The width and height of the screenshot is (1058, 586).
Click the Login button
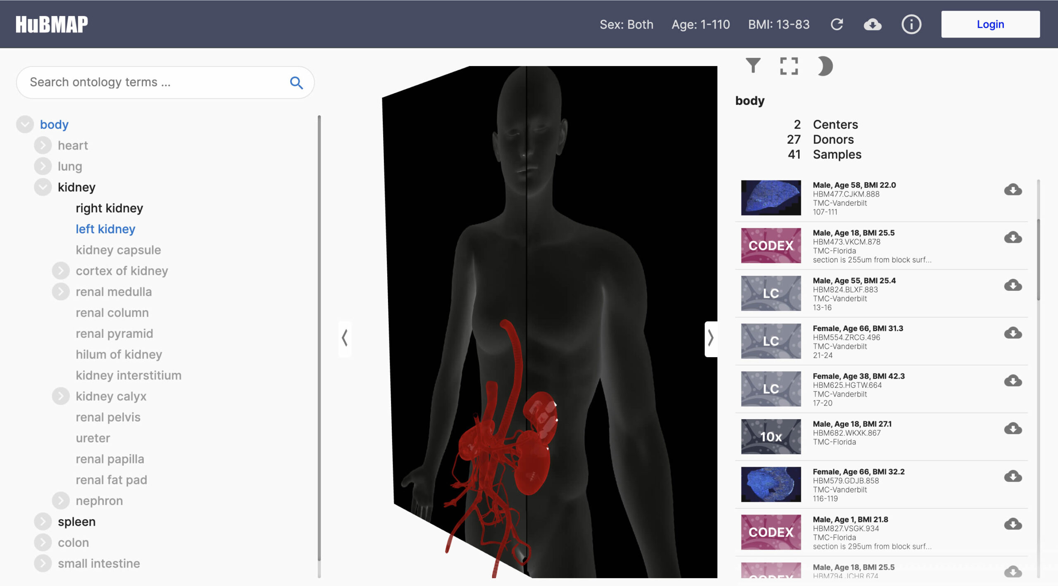990,24
